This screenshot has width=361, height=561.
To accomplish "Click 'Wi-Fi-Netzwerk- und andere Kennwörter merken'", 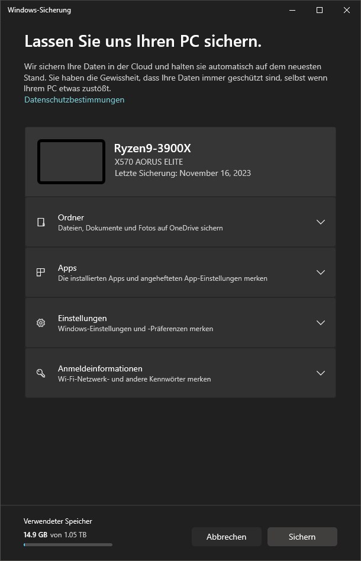I will pyautogui.click(x=134, y=379).
